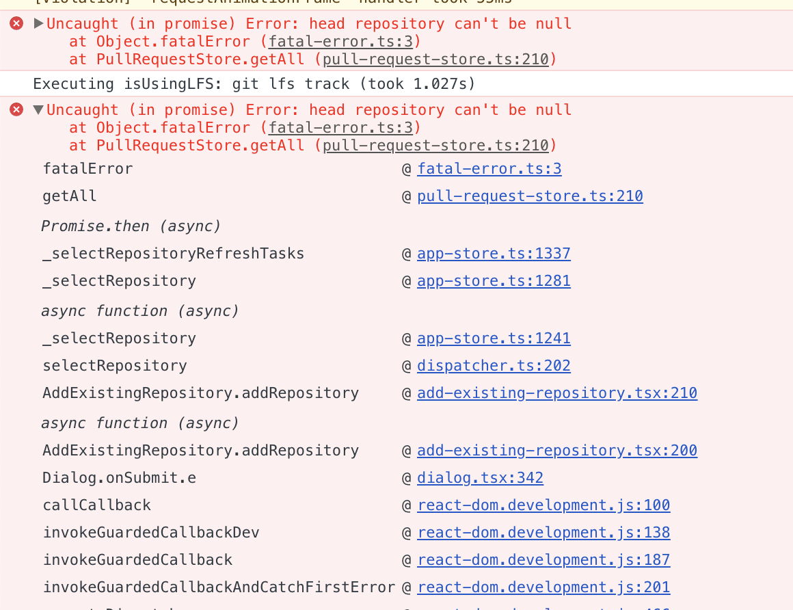The width and height of the screenshot is (793, 610).
Task: Open app-store.ts:1241 source link
Action: (x=494, y=338)
